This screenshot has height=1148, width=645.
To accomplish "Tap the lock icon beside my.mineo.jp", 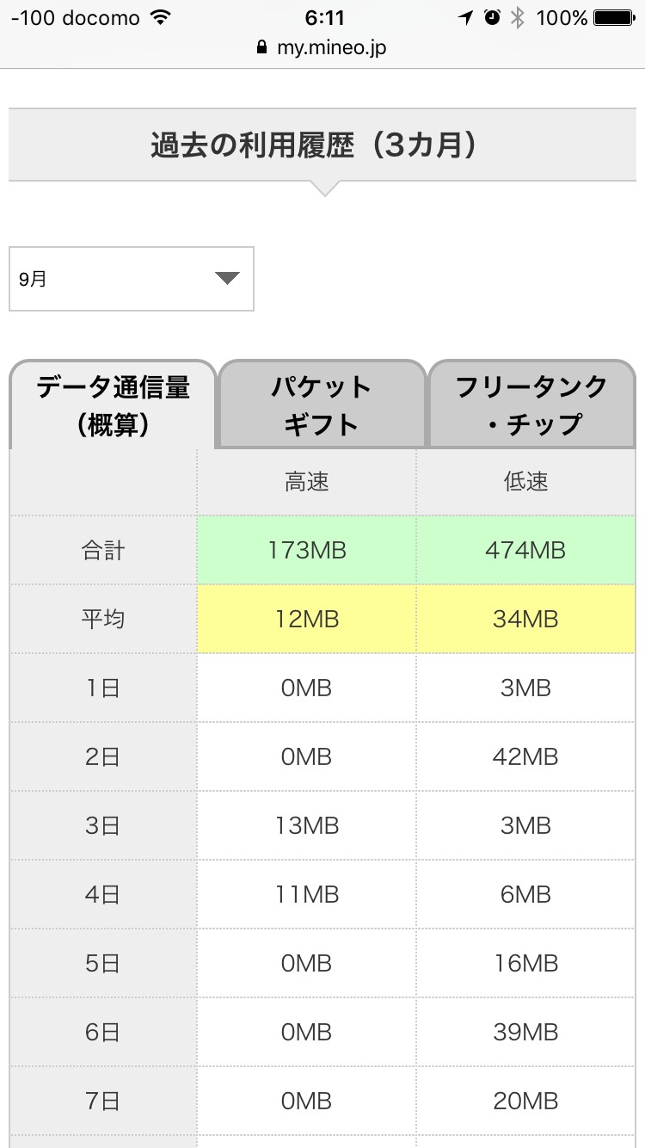I will tap(262, 48).
